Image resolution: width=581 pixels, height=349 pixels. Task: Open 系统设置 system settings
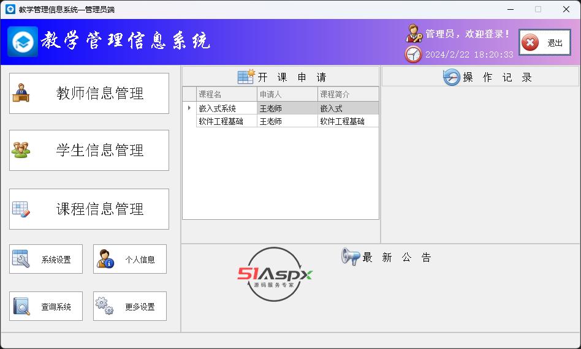pyautogui.click(x=46, y=259)
